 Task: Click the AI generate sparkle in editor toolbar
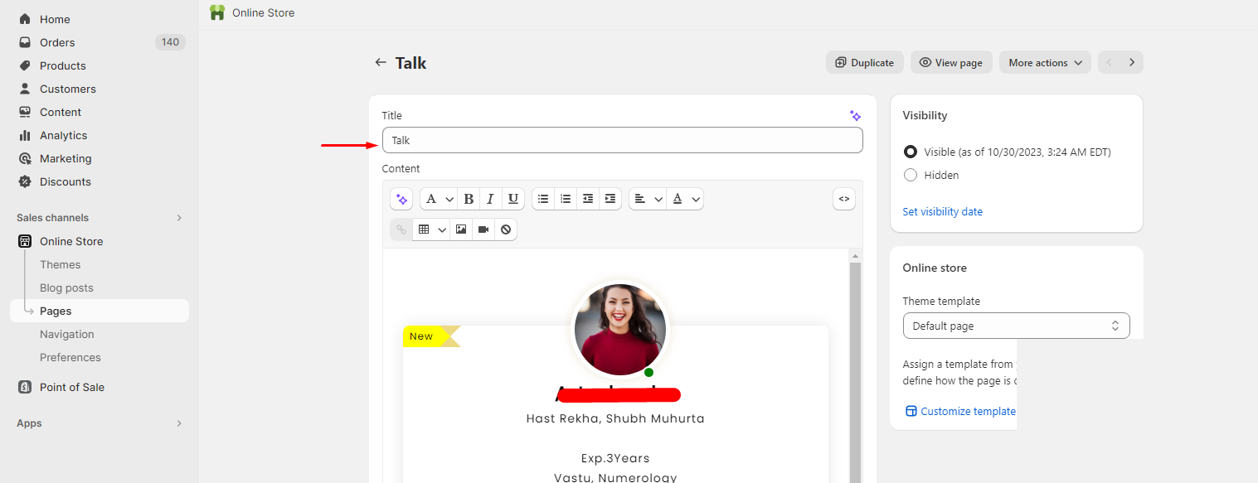pyautogui.click(x=401, y=199)
